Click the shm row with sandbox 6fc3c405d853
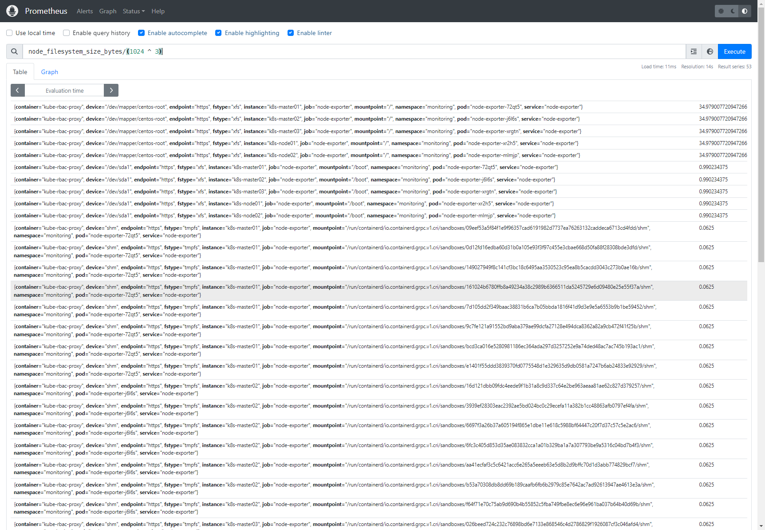Screen dimensions: 765x530 click(379, 449)
